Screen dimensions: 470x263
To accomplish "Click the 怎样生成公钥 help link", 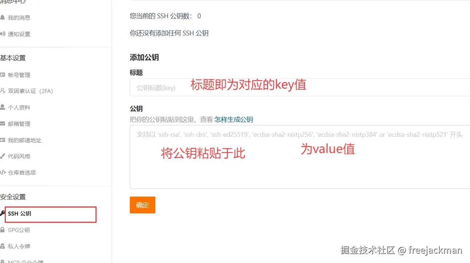I will pos(233,119).
